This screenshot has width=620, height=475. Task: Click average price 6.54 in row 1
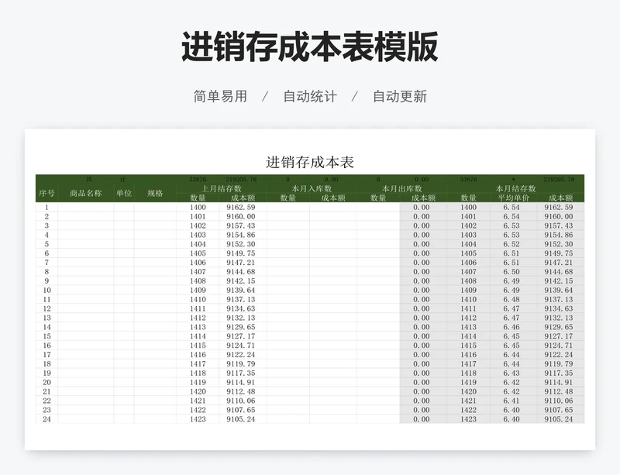tap(511, 207)
